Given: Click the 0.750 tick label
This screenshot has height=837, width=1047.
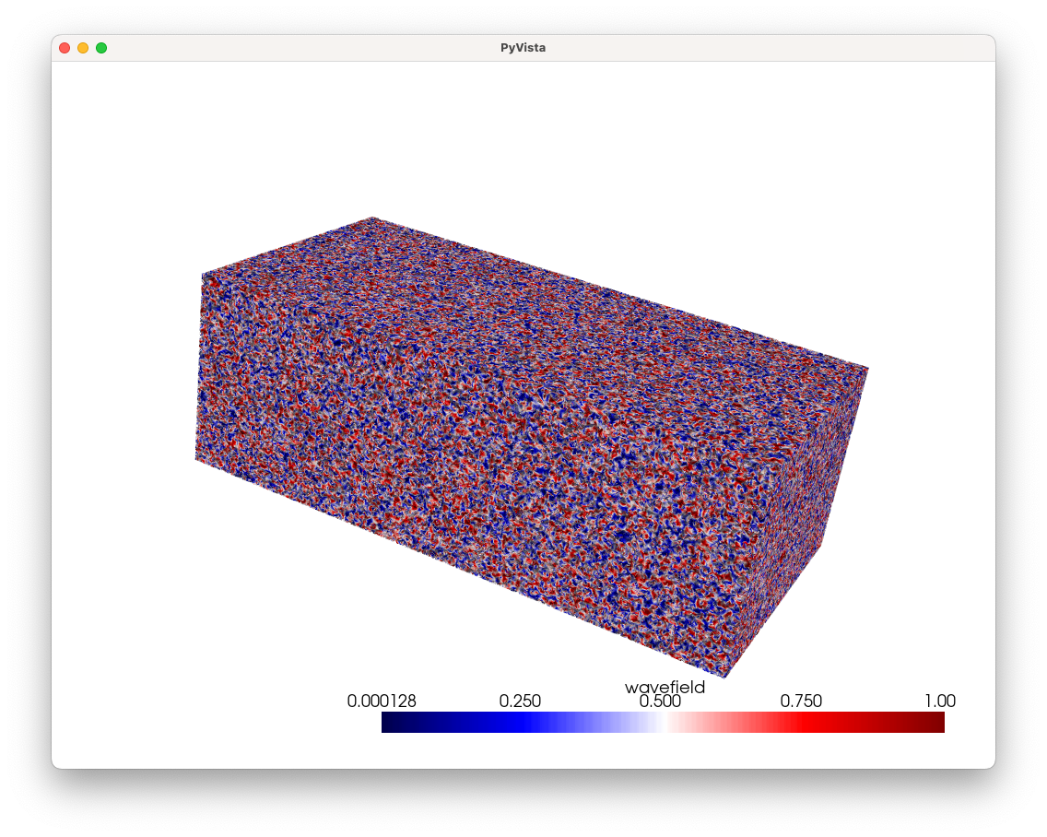Looking at the screenshot, I should [801, 701].
